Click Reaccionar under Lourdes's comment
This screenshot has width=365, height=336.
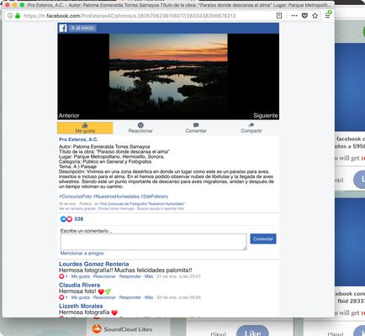click(104, 276)
